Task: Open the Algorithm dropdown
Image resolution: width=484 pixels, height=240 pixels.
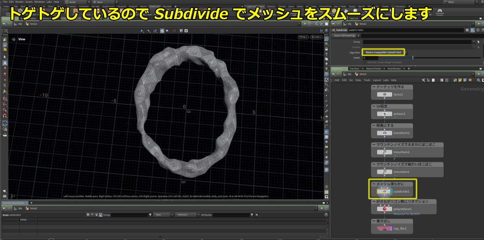Action: [384, 52]
